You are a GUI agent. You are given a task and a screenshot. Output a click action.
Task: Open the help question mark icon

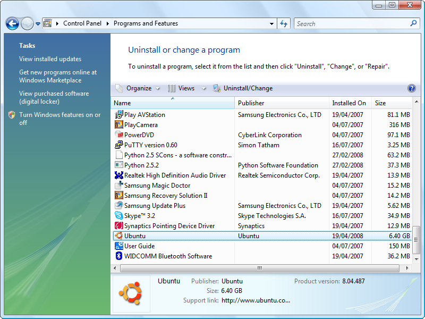coord(411,88)
